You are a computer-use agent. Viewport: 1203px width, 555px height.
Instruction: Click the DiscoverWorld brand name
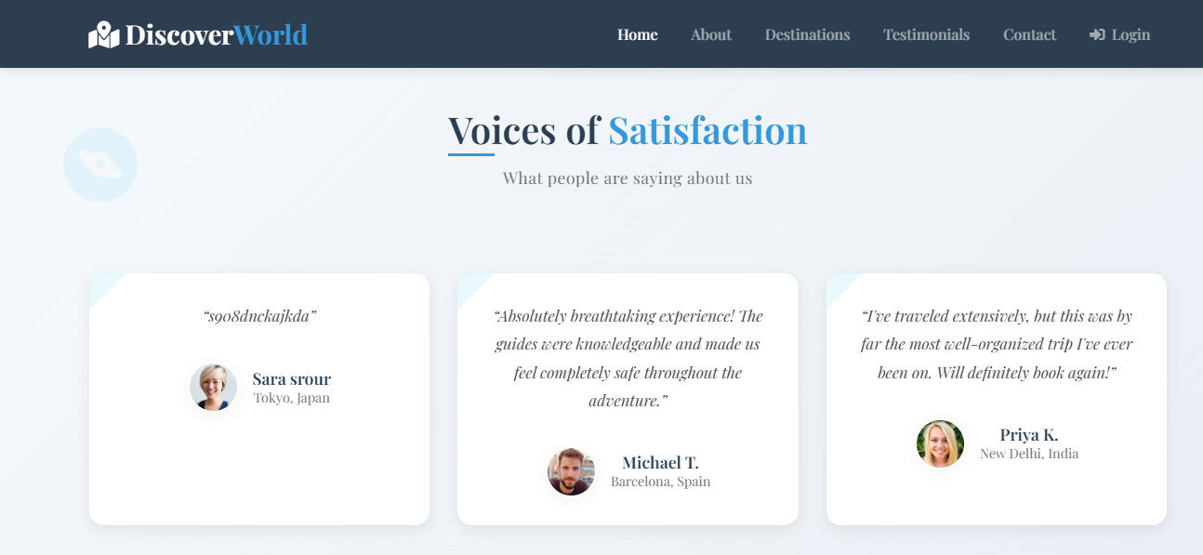216,34
